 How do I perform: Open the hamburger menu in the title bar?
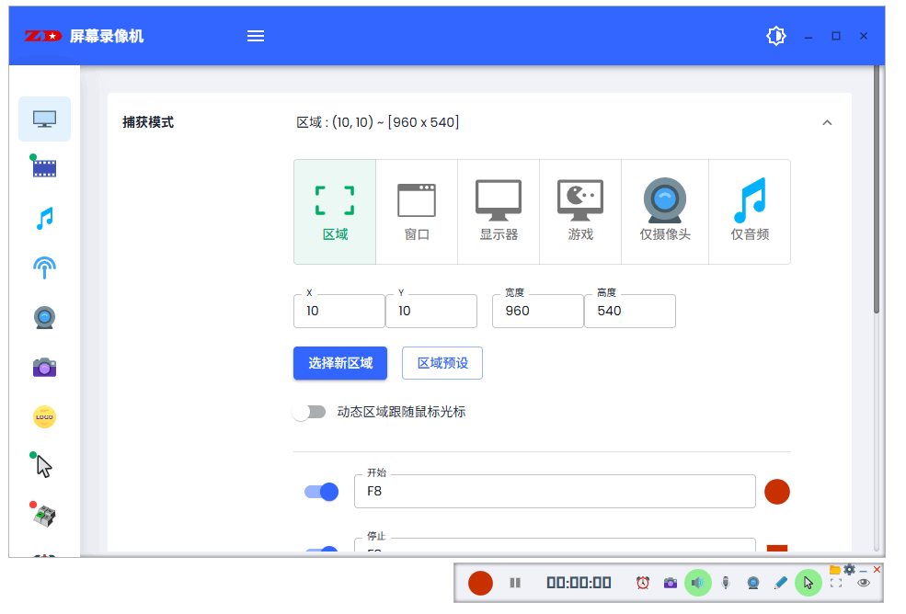[x=255, y=36]
